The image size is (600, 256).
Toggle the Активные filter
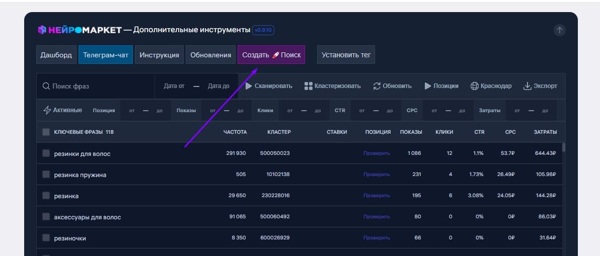click(x=63, y=110)
